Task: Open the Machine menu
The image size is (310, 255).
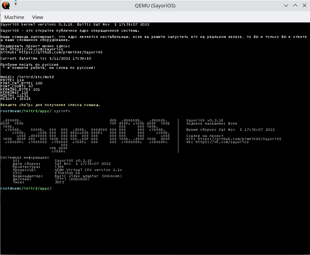Action: tap(14, 17)
